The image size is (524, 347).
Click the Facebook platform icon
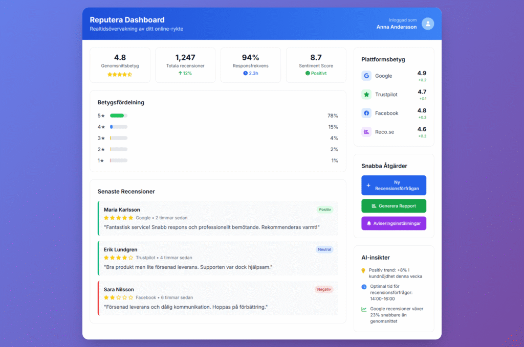pyautogui.click(x=366, y=113)
